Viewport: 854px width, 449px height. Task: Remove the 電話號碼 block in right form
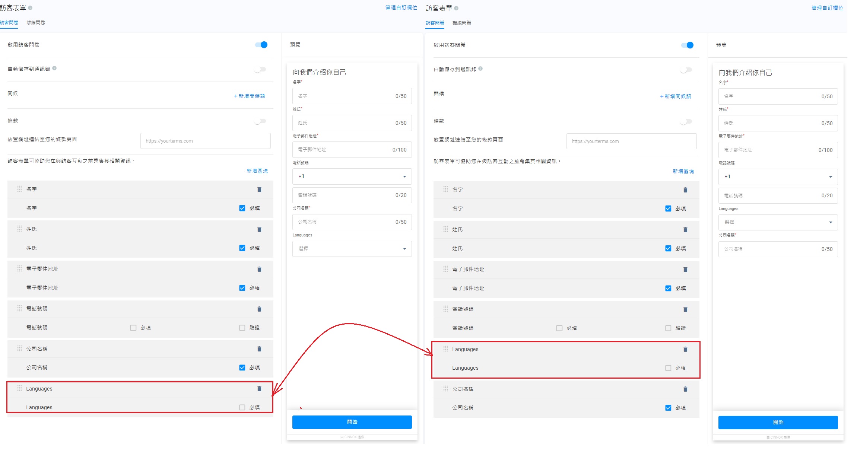tap(685, 309)
